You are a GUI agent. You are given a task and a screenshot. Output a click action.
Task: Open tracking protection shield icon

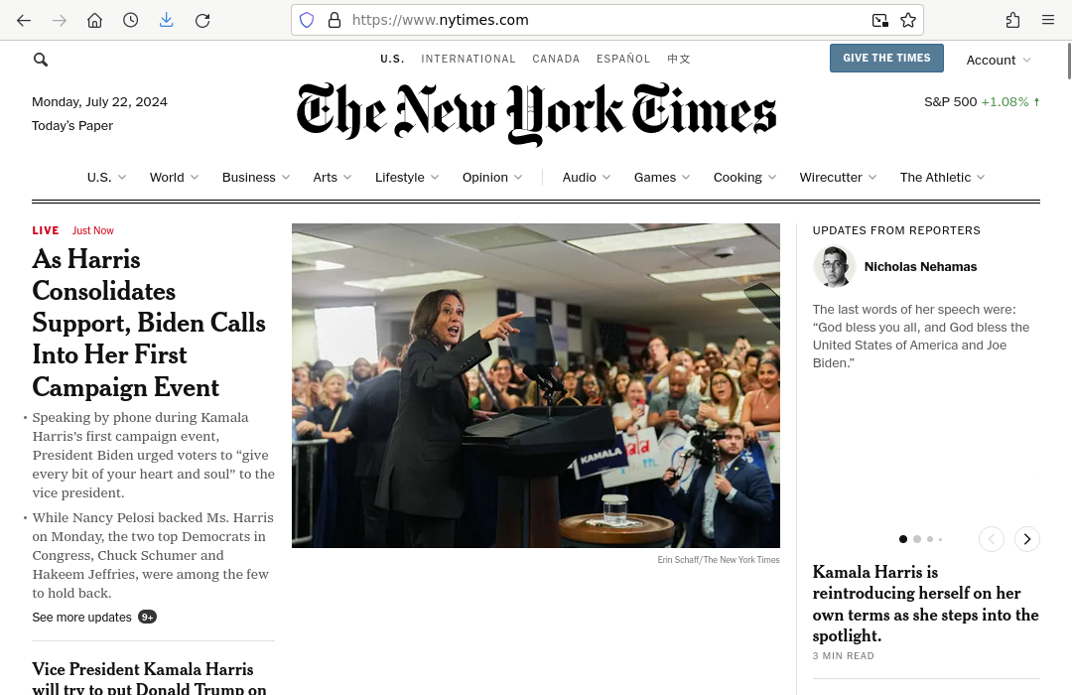(307, 21)
